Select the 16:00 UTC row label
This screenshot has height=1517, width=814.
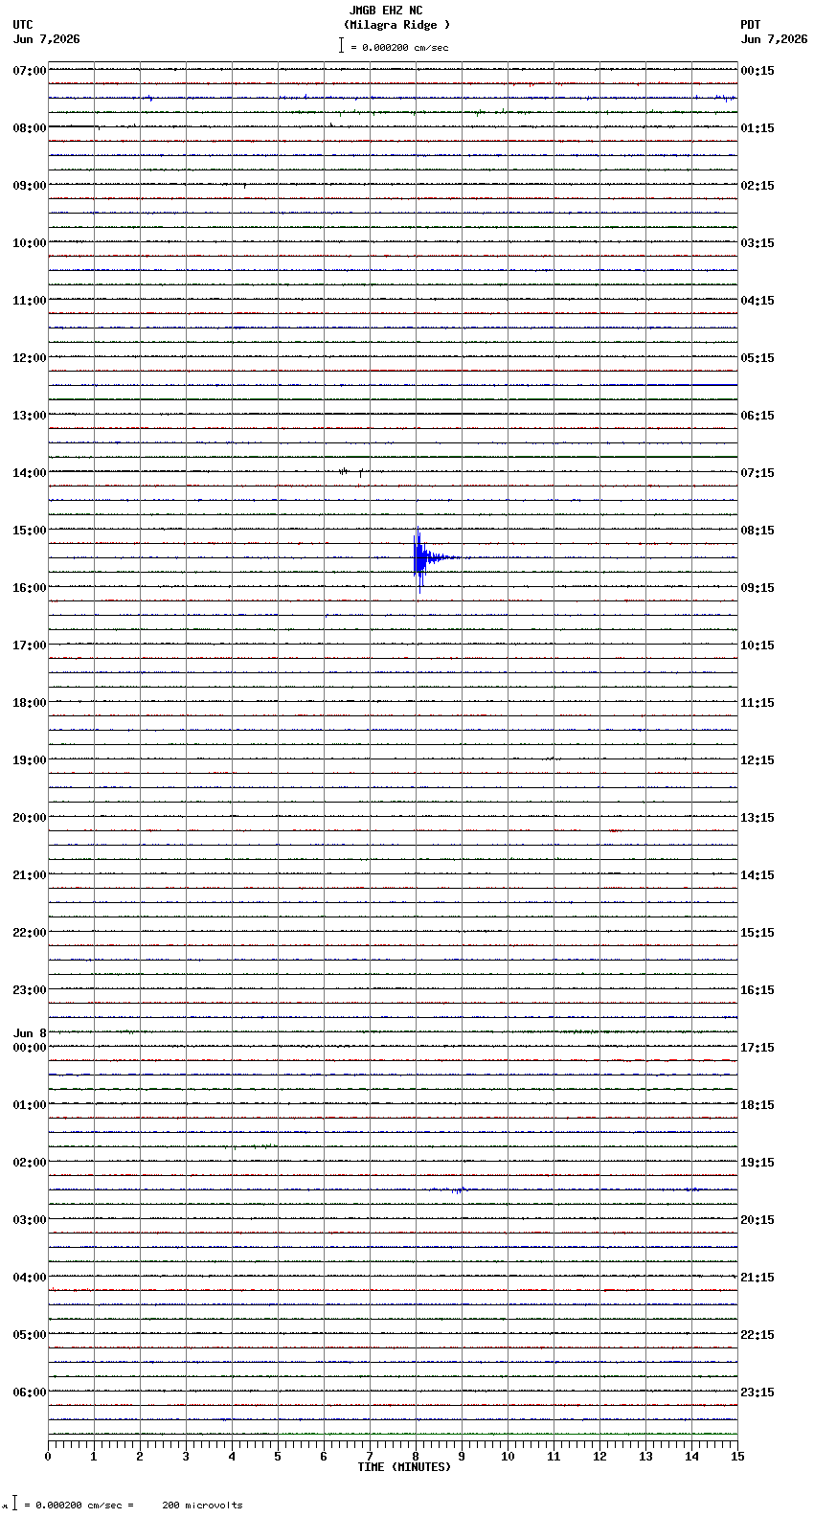click(30, 588)
